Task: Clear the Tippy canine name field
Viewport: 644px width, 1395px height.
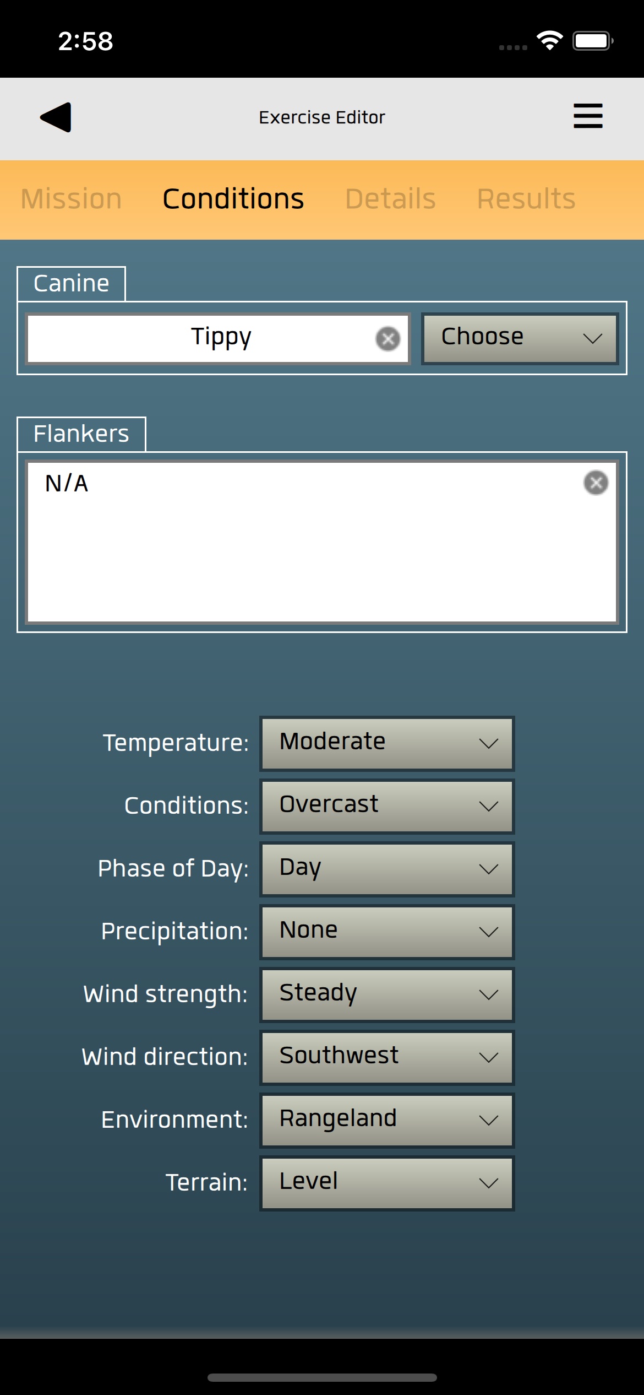Action: click(388, 338)
